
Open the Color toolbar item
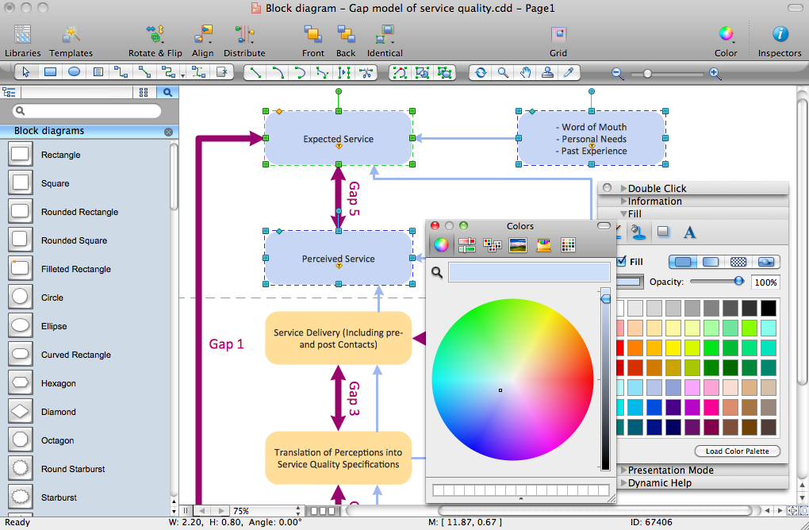(726, 40)
